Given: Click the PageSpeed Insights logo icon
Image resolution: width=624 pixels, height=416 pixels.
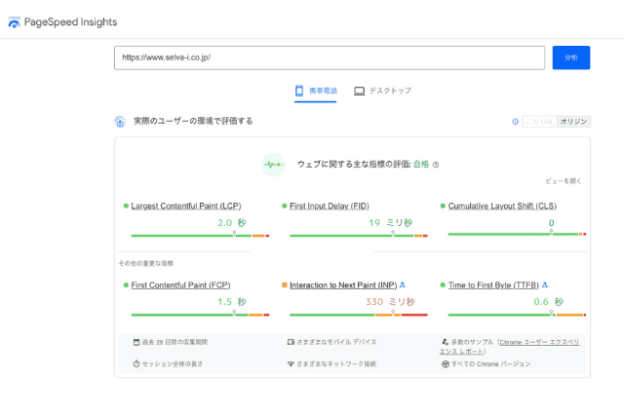Looking at the screenshot, I should click(x=15, y=22).
